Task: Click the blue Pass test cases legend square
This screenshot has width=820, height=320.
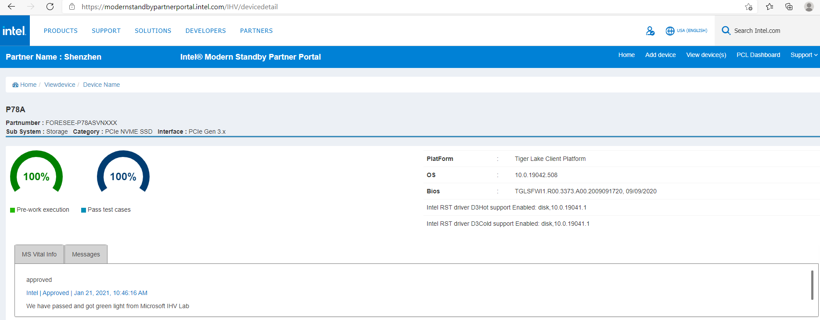Action: (83, 210)
